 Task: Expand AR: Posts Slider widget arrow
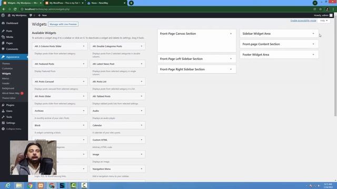coord(84,96)
